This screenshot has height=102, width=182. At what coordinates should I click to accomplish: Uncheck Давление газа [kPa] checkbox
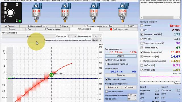tap(142, 34)
